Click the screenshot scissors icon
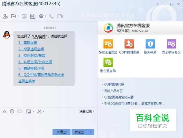Screen dimensions: 183x138 pyautogui.click(x=39, y=111)
